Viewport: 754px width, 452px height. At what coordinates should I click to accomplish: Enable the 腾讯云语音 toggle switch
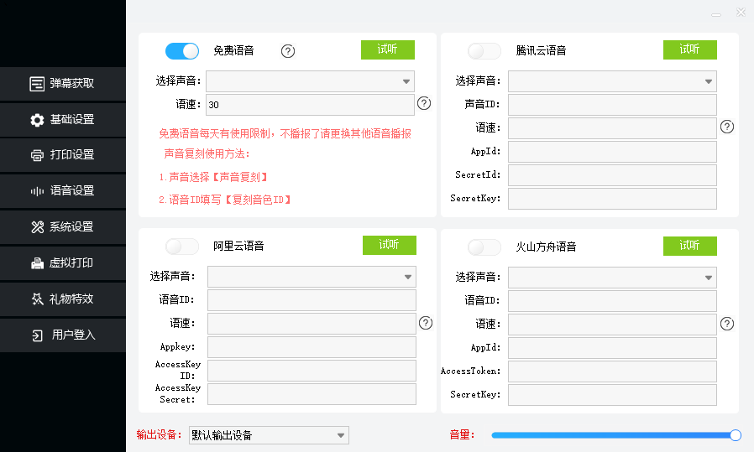tap(484, 51)
